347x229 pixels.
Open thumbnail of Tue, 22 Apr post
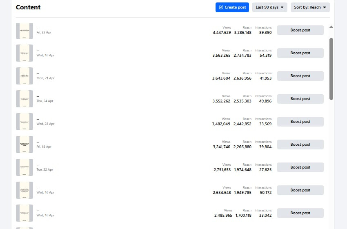24,167
